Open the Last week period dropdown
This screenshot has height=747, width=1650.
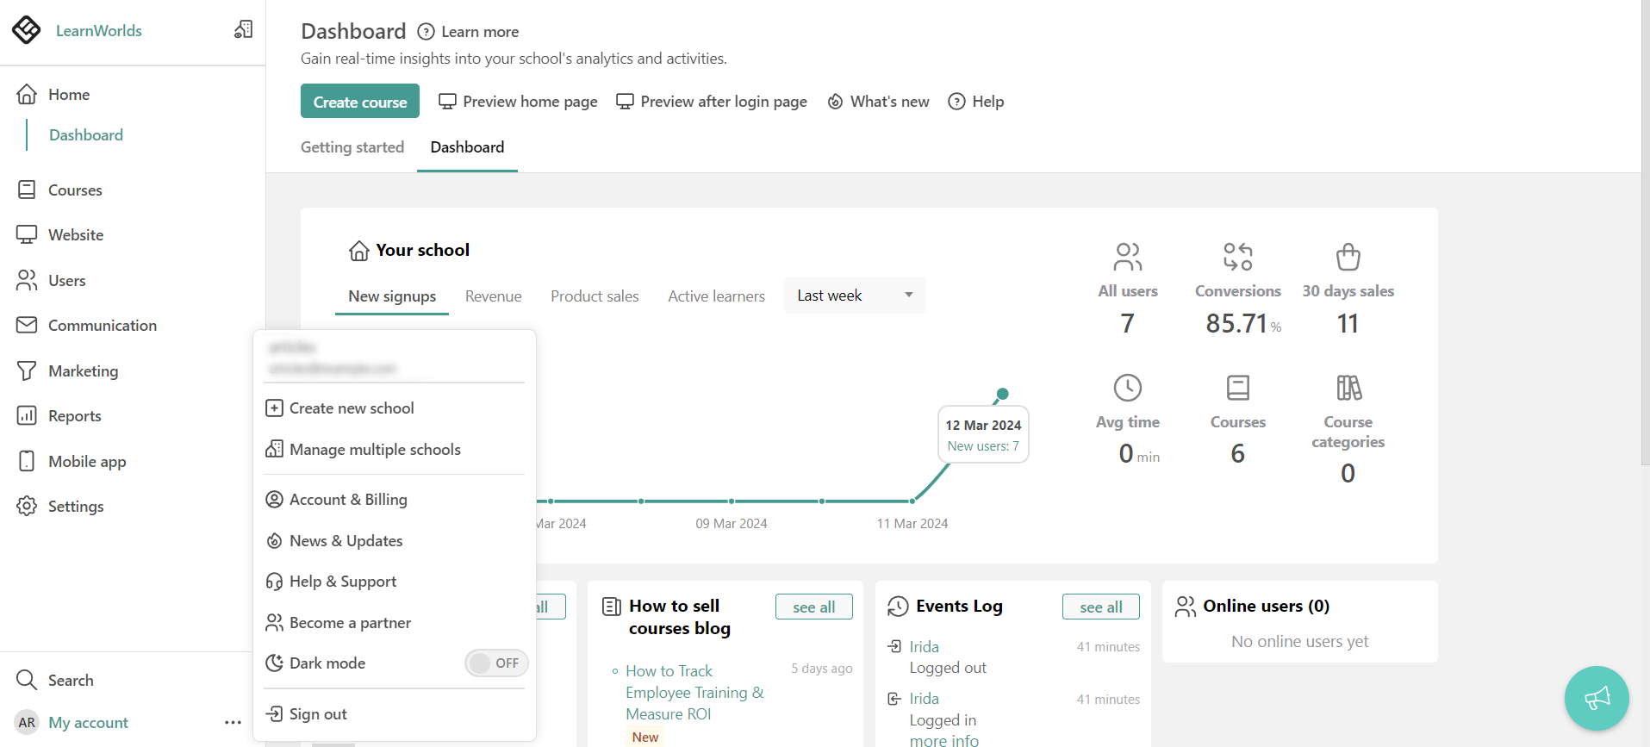[854, 296]
